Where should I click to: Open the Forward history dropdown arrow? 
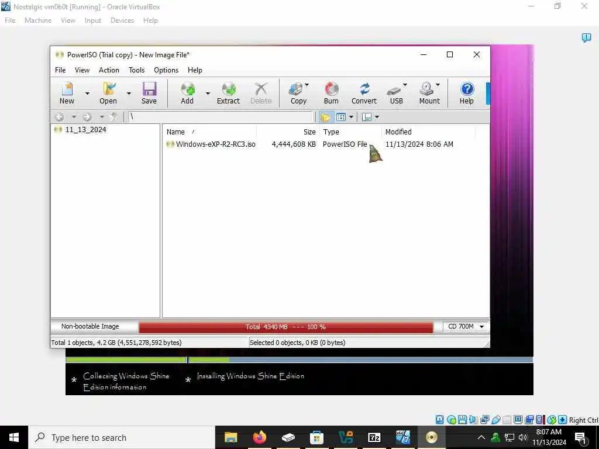pyautogui.click(x=102, y=117)
